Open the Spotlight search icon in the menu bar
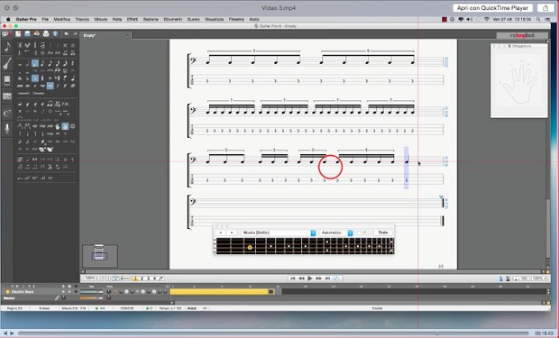This screenshot has height=338, width=559. pyautogui.click(x=538, y=19)
